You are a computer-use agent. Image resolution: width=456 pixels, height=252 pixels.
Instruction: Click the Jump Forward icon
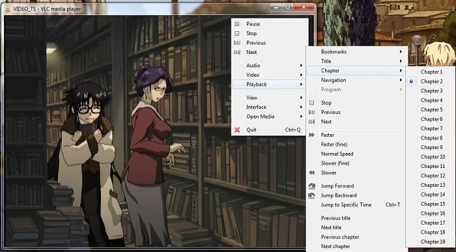click(312, 186)
